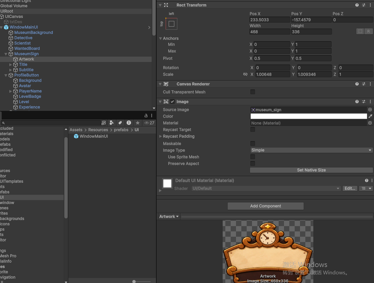The image size is (374, 283).
Task: Open presets icon for Image component
Action: 364,102
